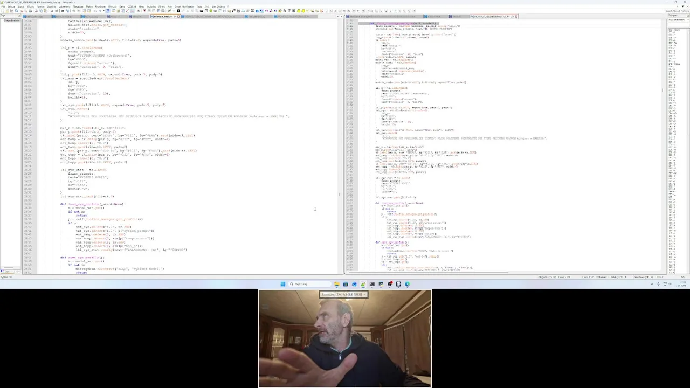
Task: Toggle the highlighted word wrap toolbar icon
Action: pyautogui.click(x=107, y=11)
